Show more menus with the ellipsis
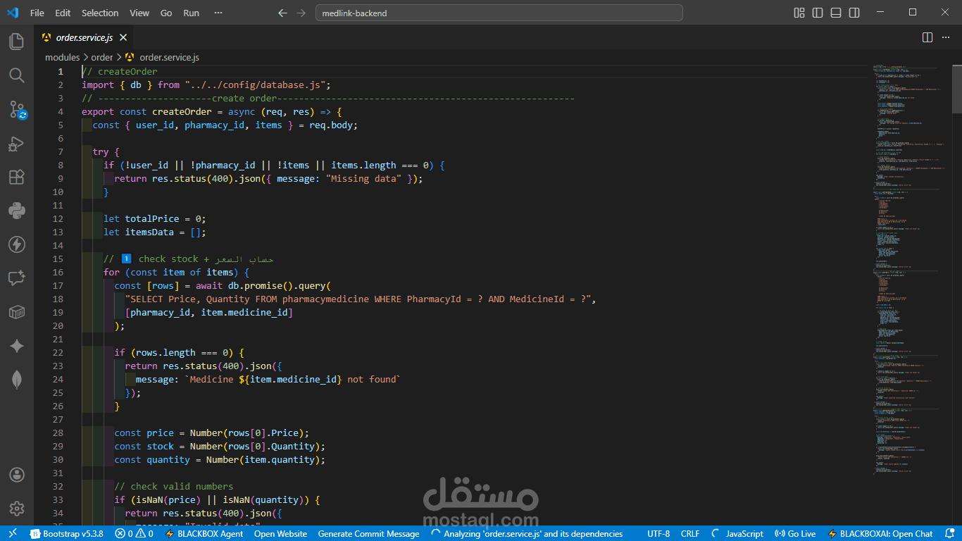962x541 pixels. tap(218, 13)
